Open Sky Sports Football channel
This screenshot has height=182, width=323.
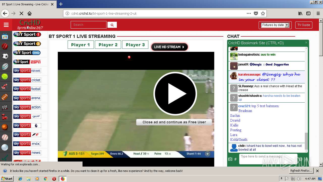pyautogui.click(x=27, y=89)
